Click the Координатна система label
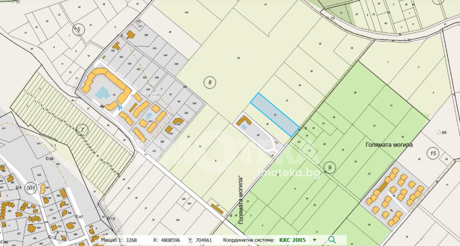 pos(249,240)
